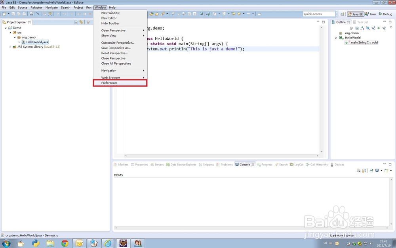Toggle Scroll Lock in the Console toolbar
Screen dimensions: 396x248
tap(364, 171)
